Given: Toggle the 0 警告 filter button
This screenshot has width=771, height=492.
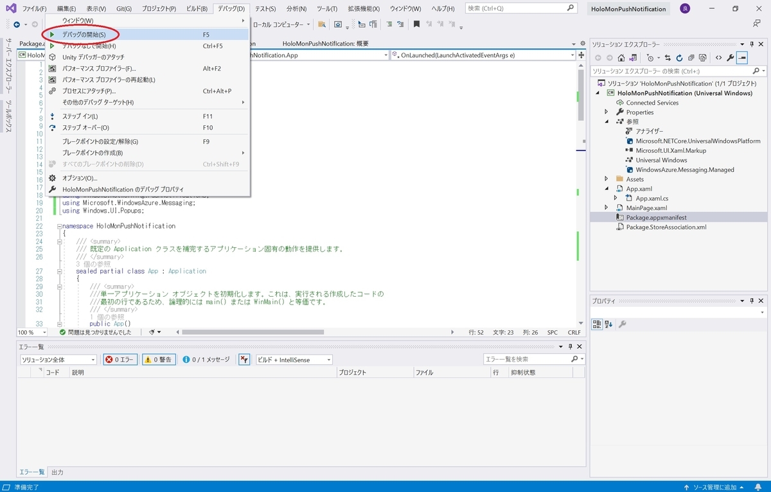Looking at the screenshot, I should pyautogui.click(x=157, y=360).
